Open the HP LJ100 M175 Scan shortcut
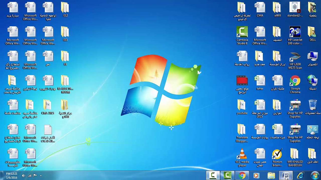This screenshot has height=180, width=321. pyautogui.click(x=295, y=60)
